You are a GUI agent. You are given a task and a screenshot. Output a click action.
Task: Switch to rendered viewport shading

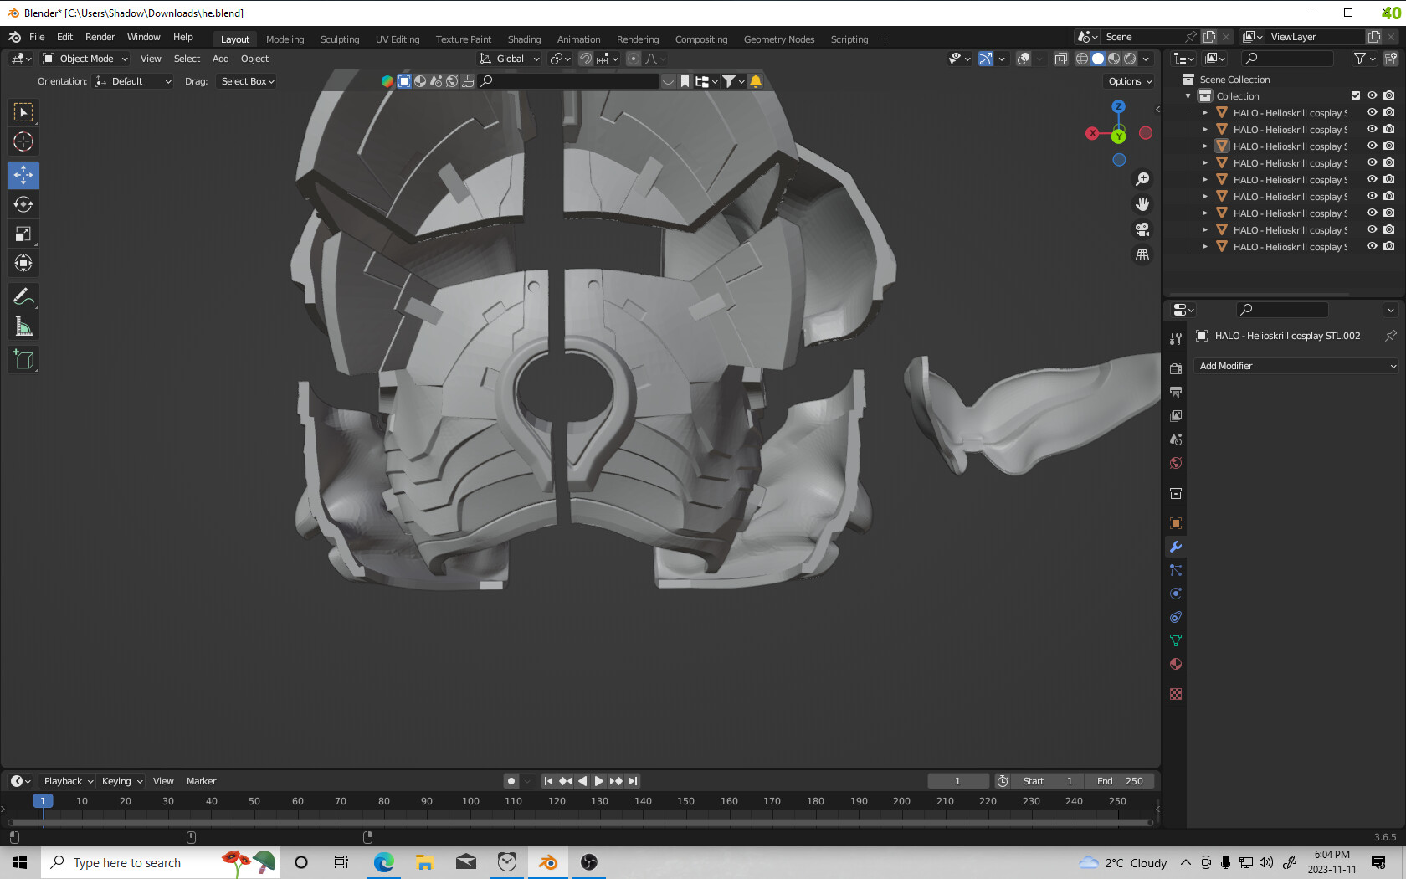pos(1130,59)
